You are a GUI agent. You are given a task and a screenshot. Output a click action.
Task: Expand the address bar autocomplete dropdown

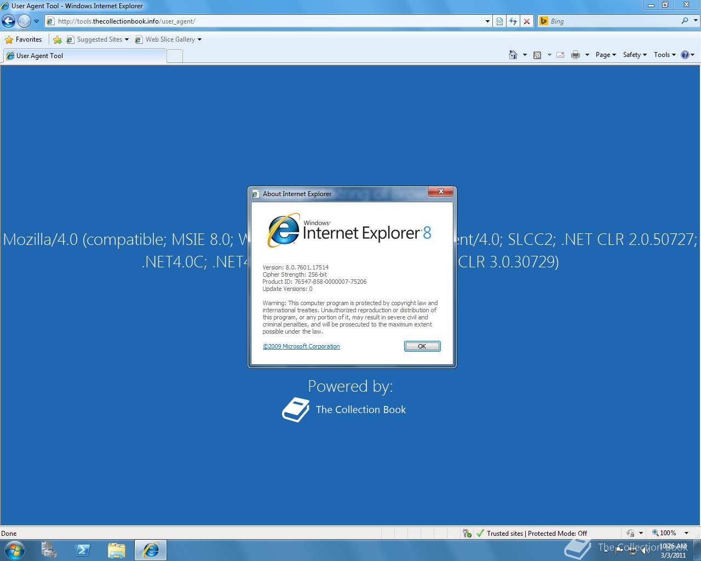[x=487, y=21]
